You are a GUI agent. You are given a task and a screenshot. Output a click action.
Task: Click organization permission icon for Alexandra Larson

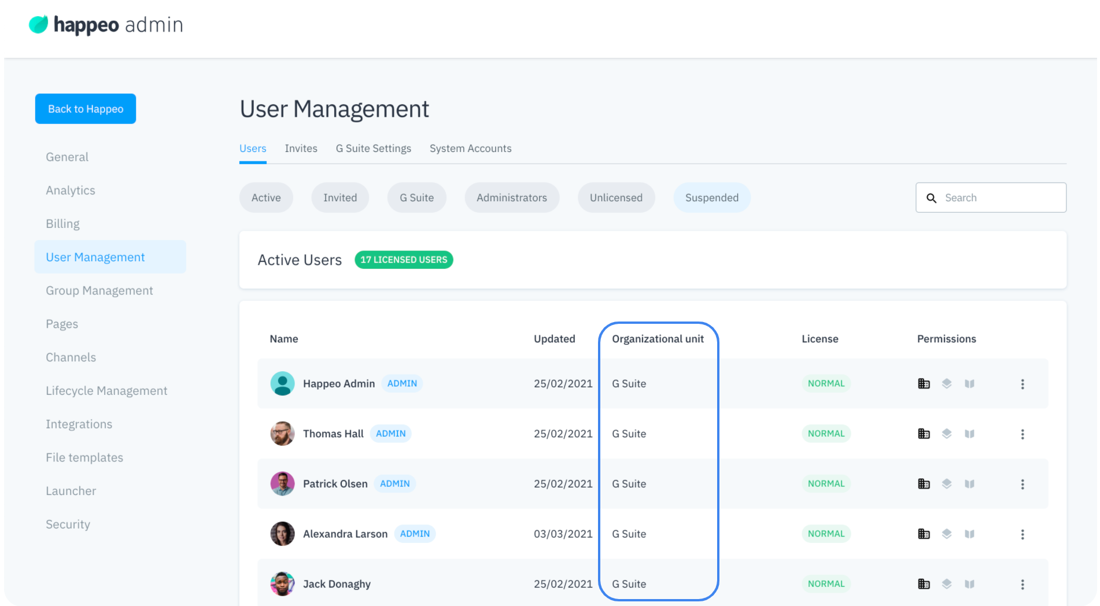click(x=924, y=534)
